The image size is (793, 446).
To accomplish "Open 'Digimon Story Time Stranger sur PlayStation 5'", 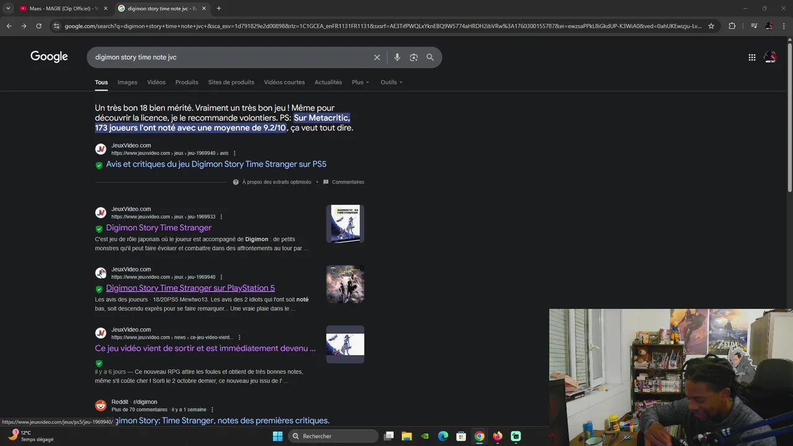I will [x=190, y=288].
